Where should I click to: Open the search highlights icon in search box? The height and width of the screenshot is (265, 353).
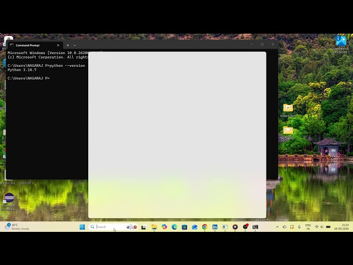(x=132, y=227)
